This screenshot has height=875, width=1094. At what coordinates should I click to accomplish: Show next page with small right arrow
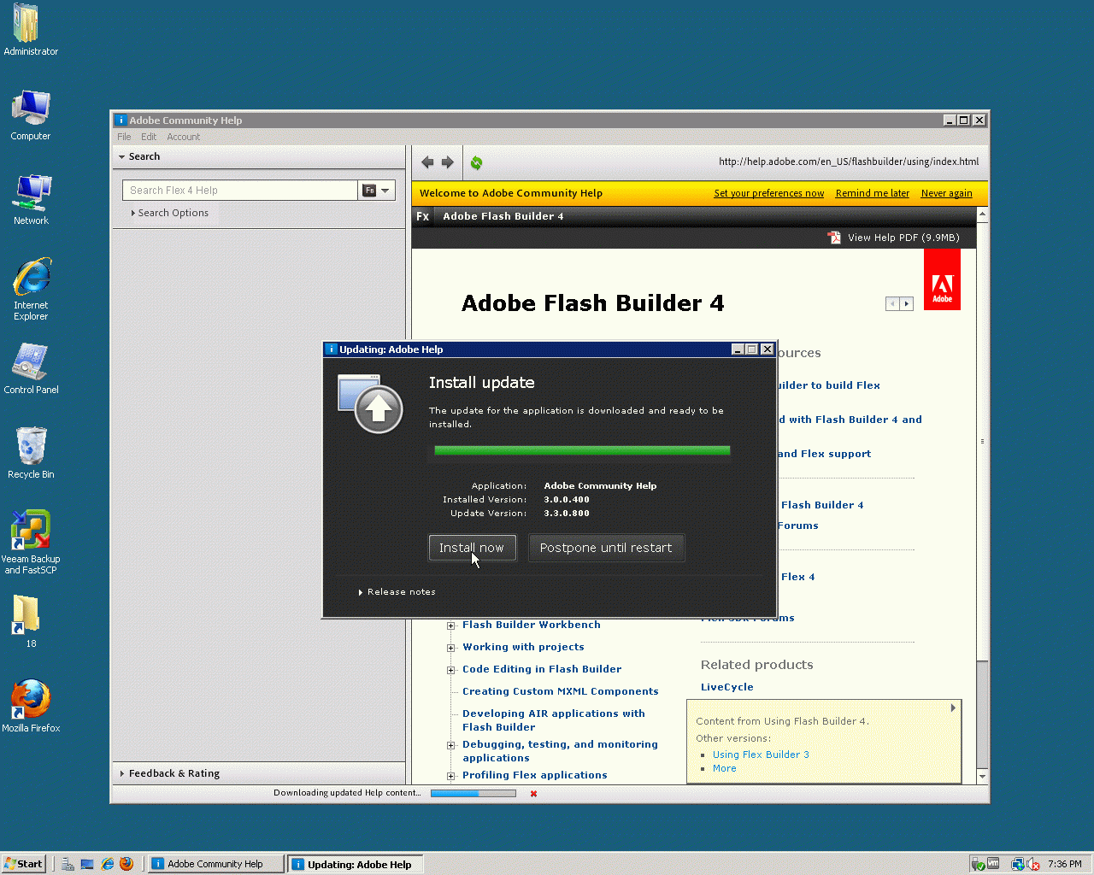pyautogui.click(x=907, y=303)
